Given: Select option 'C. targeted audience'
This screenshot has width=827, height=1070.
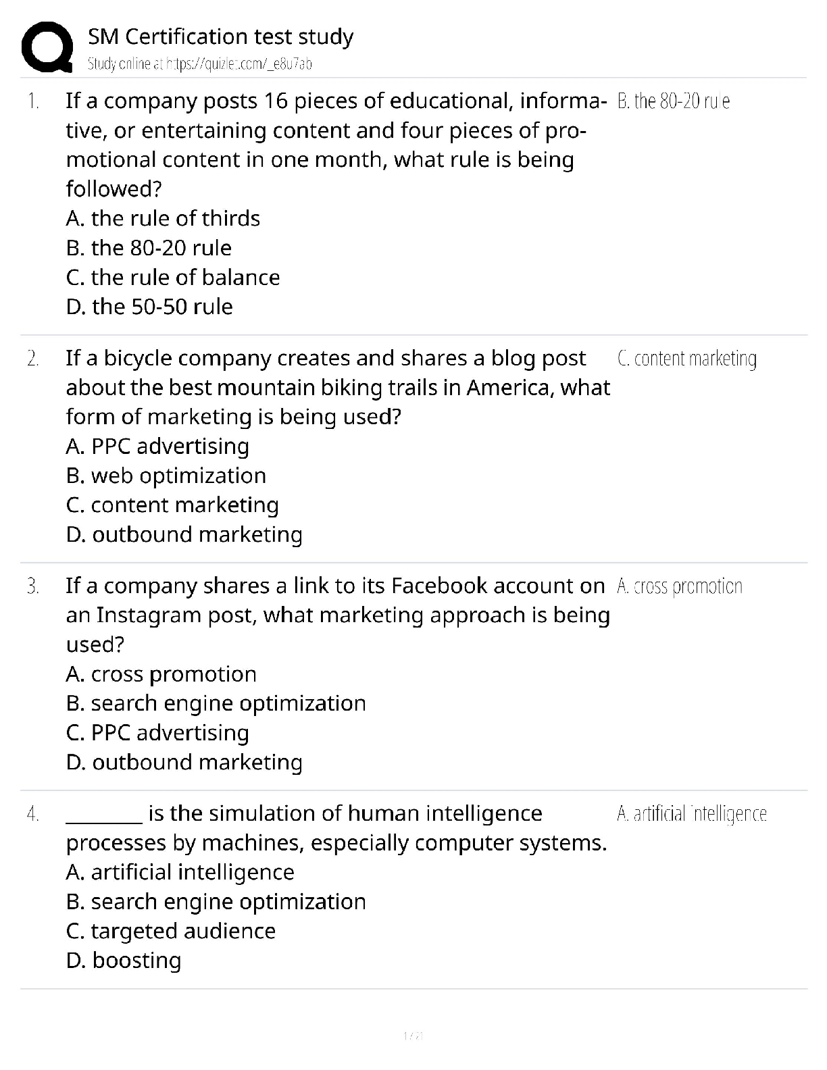Looking at the screenshot, I should pyautogui.click(x=171, y=931).
